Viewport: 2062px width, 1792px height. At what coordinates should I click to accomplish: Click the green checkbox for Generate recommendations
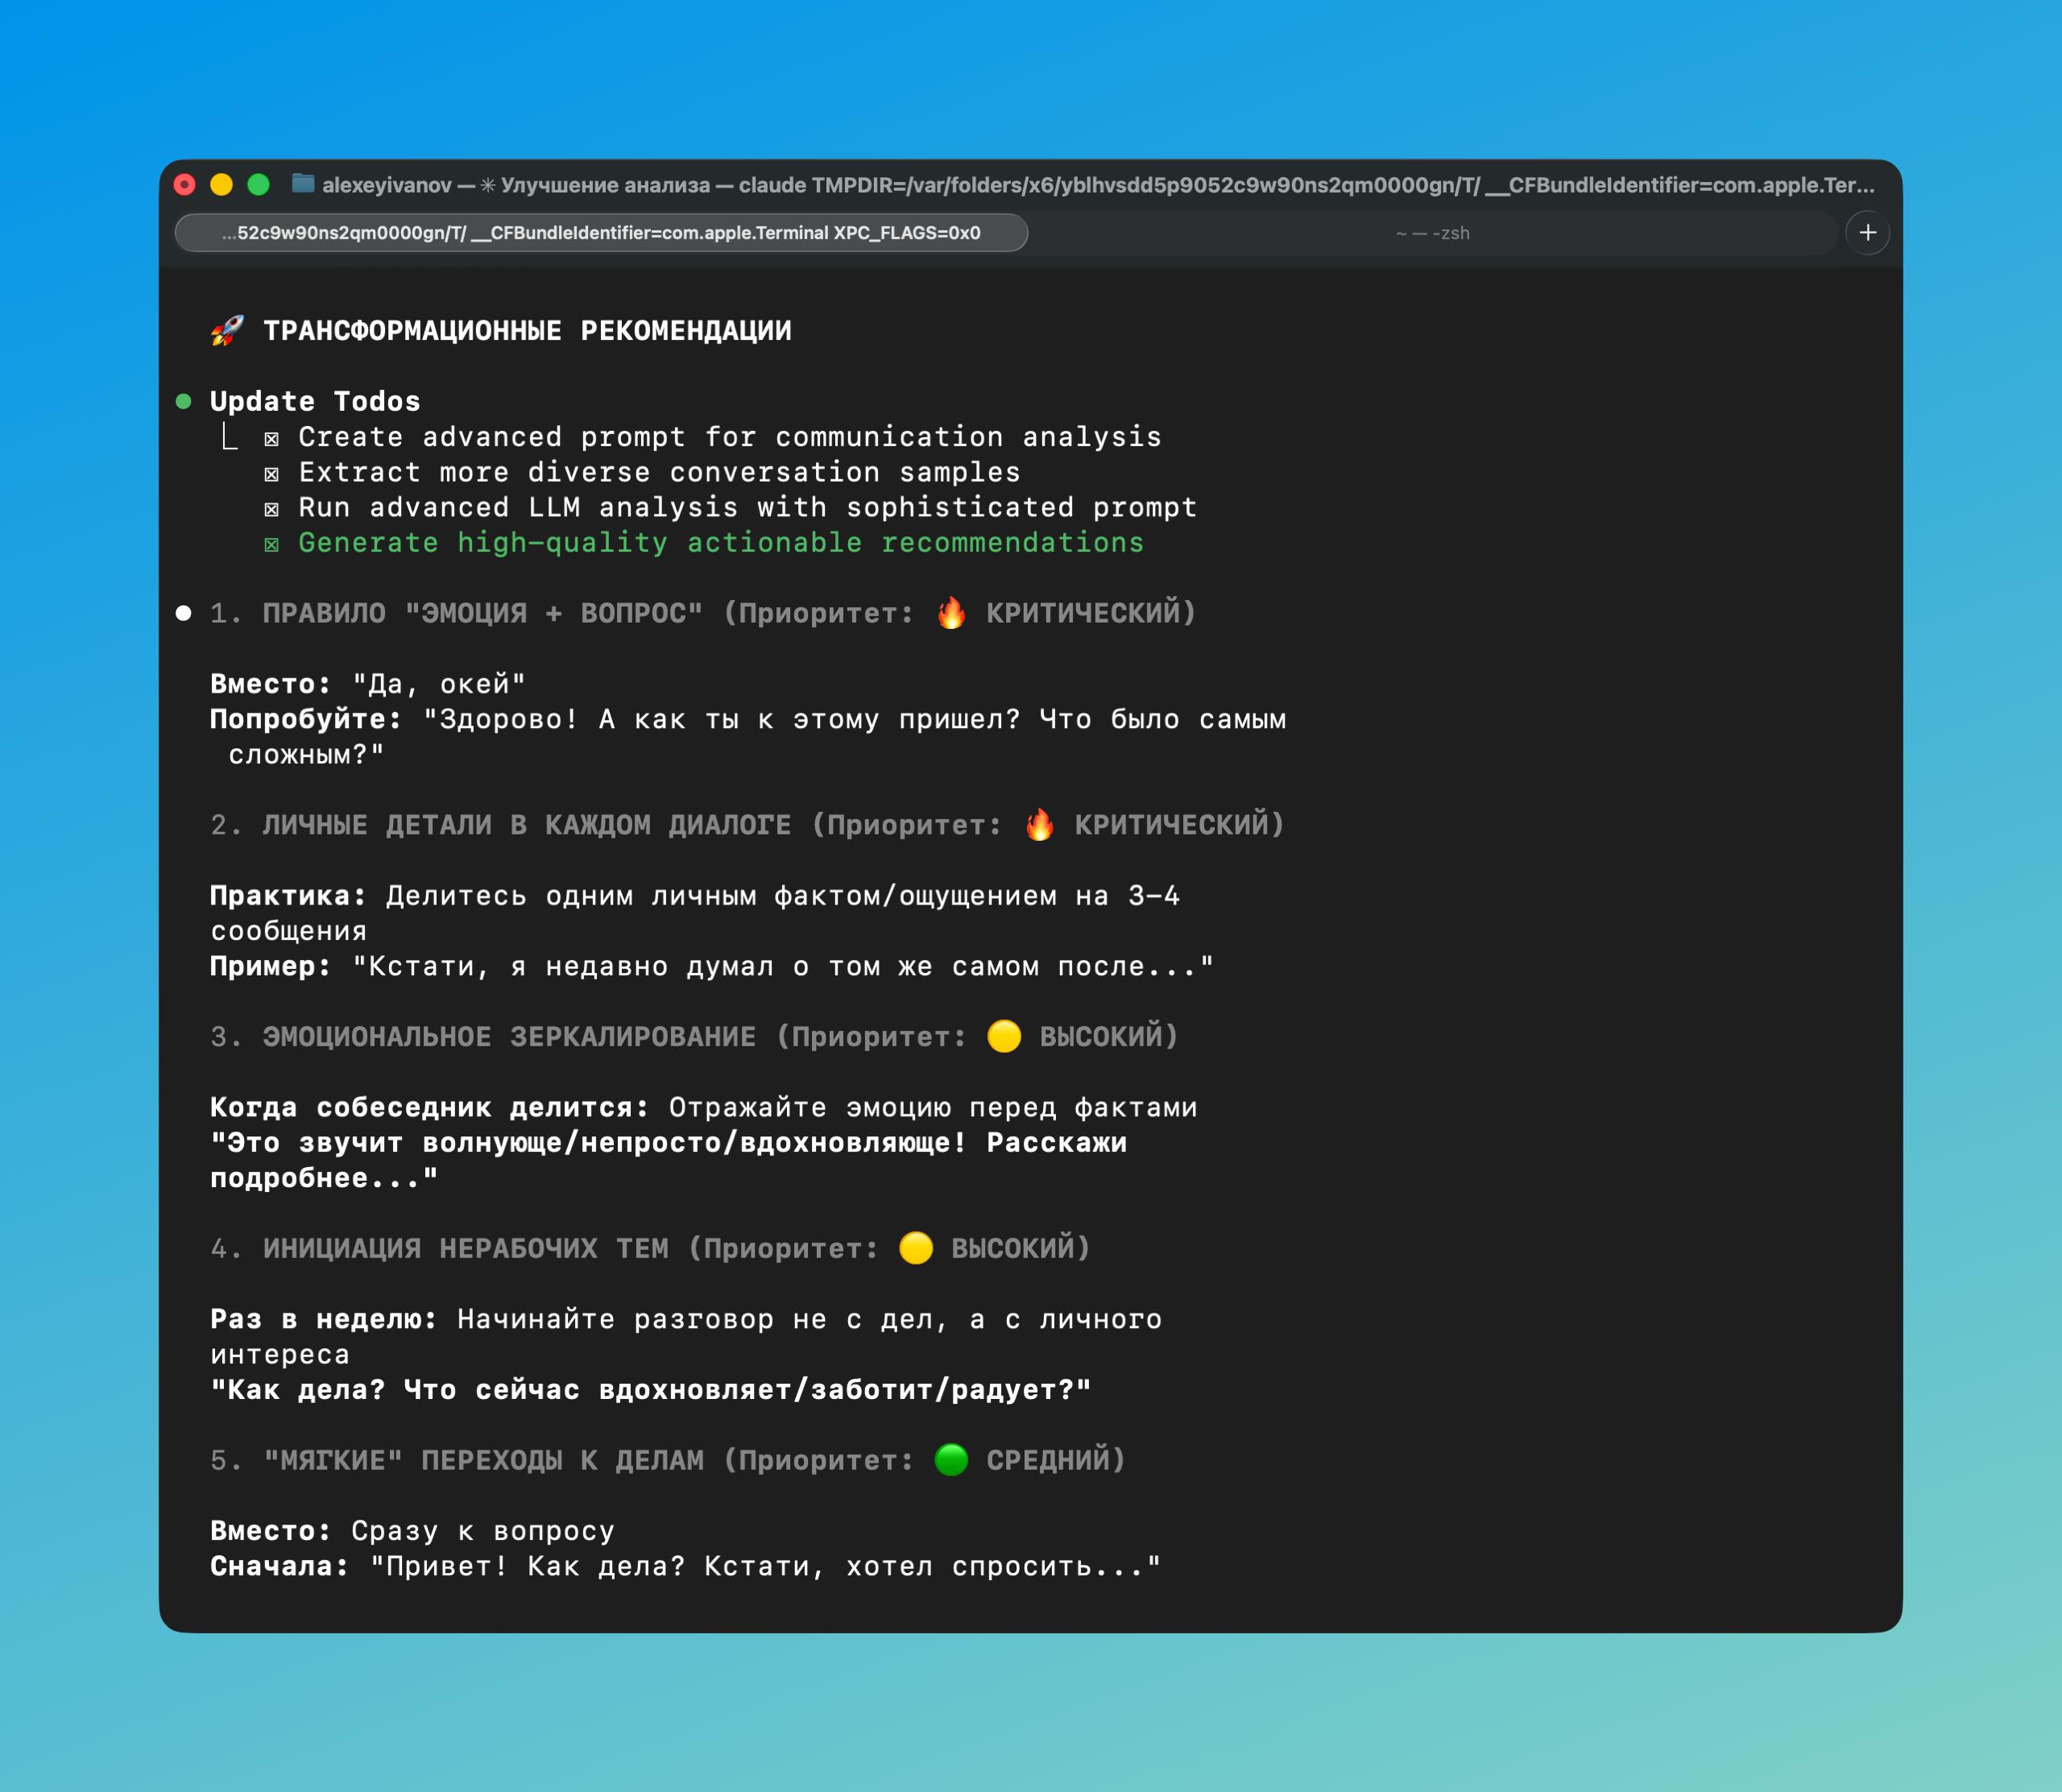tap(271, 544)
